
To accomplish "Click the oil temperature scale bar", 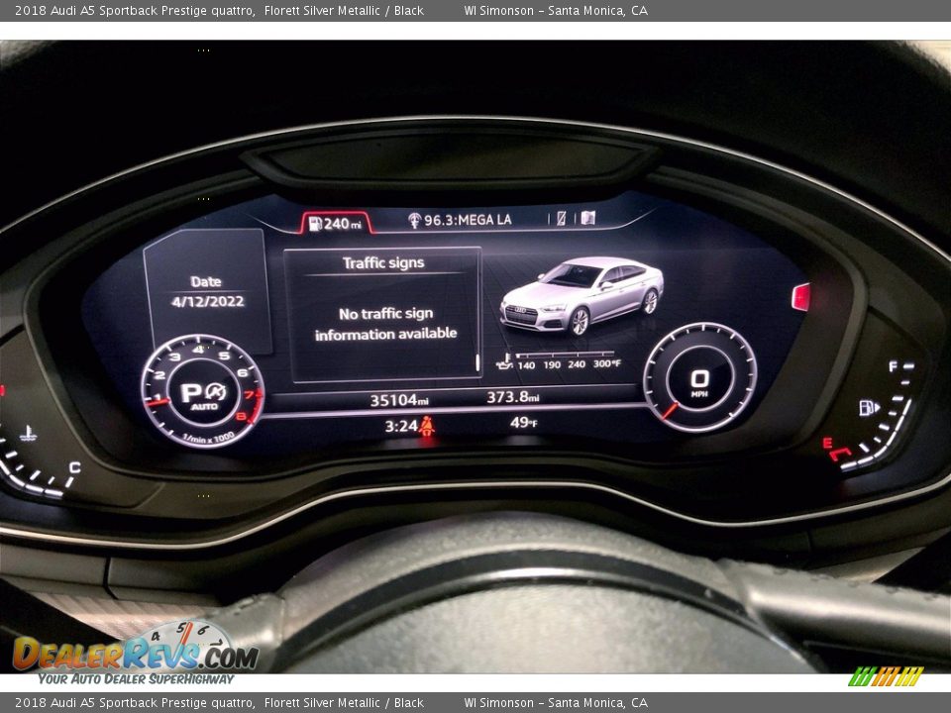I will (564, 355).
